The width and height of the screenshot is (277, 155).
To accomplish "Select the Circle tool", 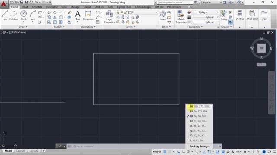I will [x=23, y=15].
